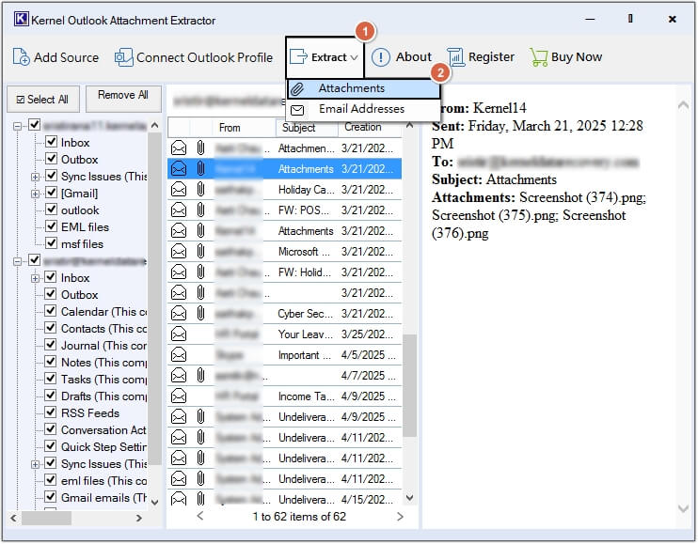
Task: Expand the lower Sync Issues folder node
Action: pyautogui.click(x=35, y=464)
